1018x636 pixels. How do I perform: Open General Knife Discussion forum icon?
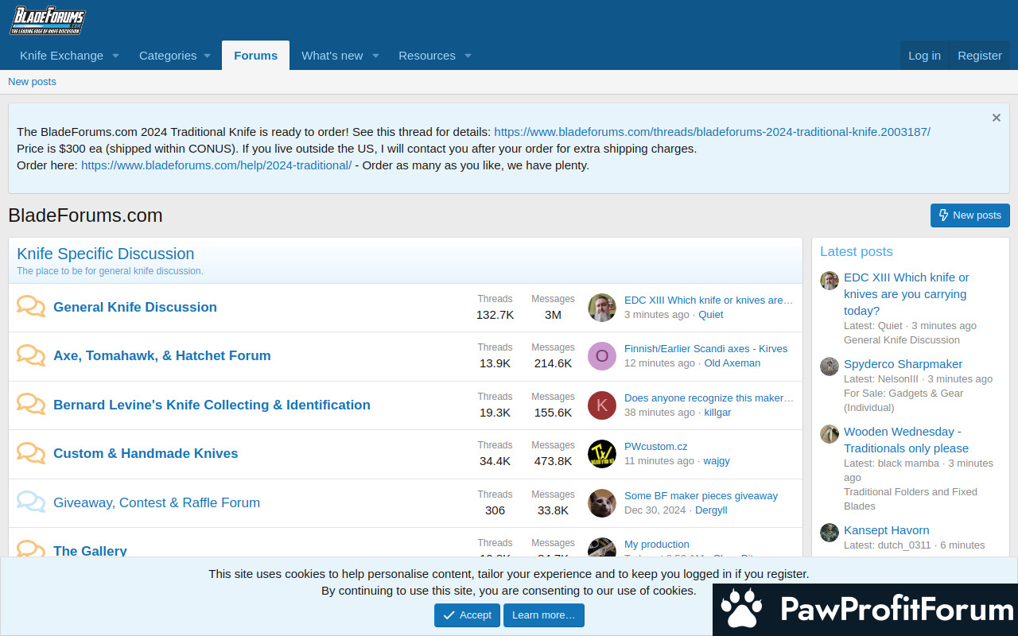31,307
